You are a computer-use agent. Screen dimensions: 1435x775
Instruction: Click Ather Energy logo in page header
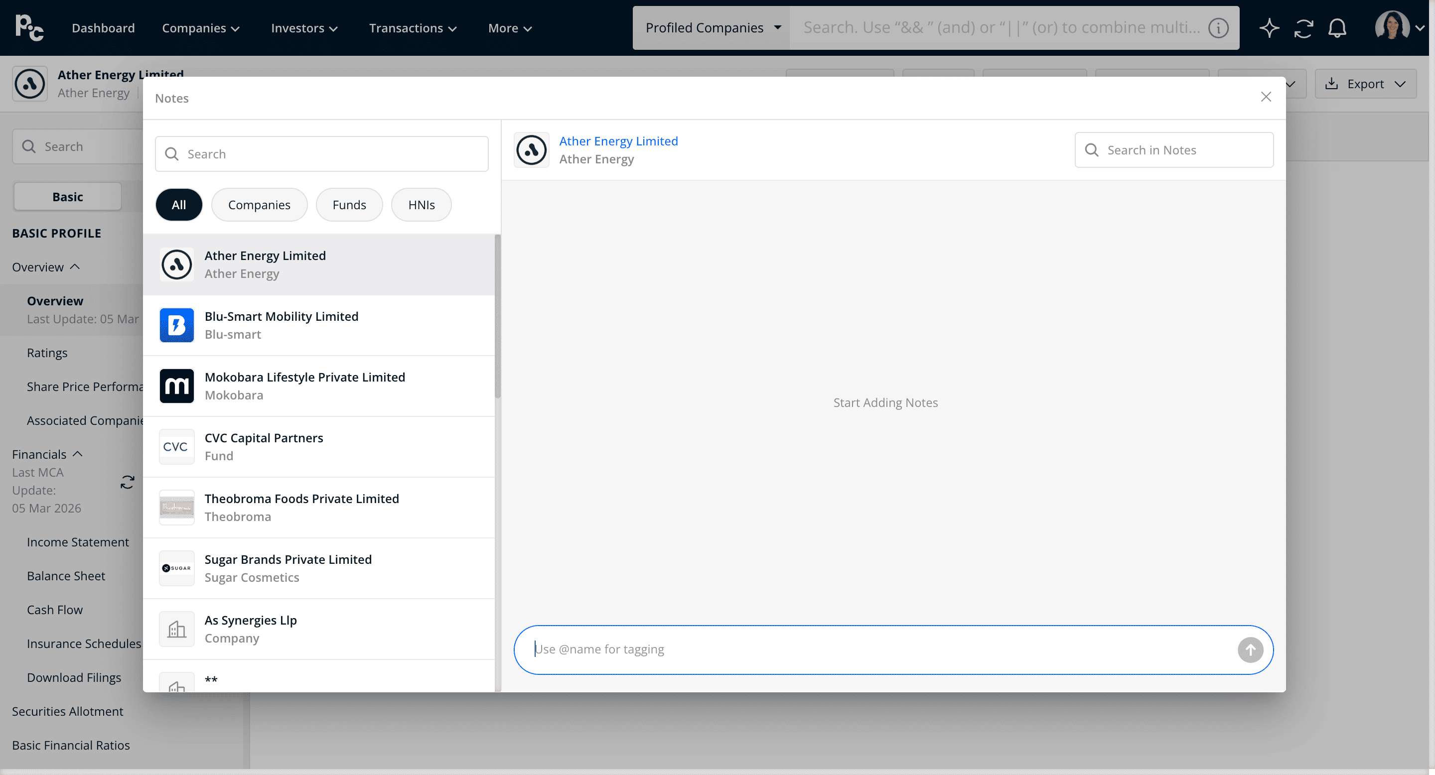pyautogui.click(x=30, y=84)
